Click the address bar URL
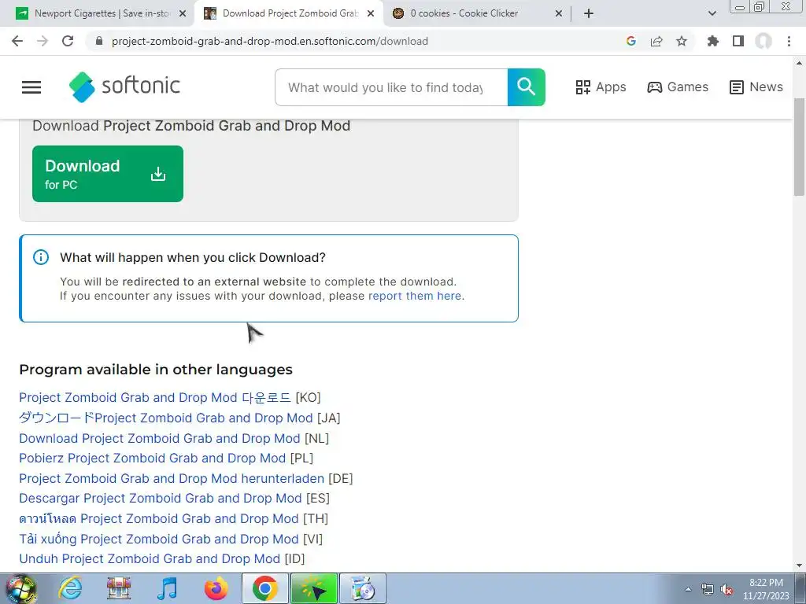806x604 pixels. click(270, 41)
